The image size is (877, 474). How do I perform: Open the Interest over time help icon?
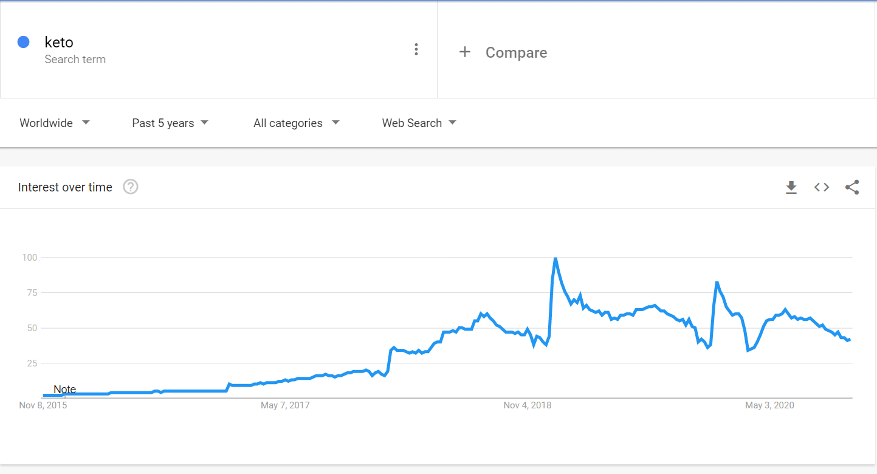(x=131, y=187)
